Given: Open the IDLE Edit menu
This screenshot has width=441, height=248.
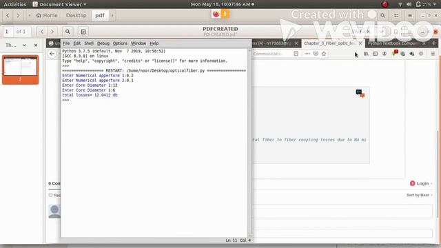Looking at the screenshot, I should pyautogui.click(x=76, y=43).
